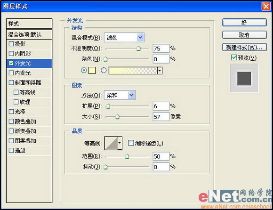Uncheck the 预览 preview checkbox
Screen dimensions: 273x210
click(234, 57)
